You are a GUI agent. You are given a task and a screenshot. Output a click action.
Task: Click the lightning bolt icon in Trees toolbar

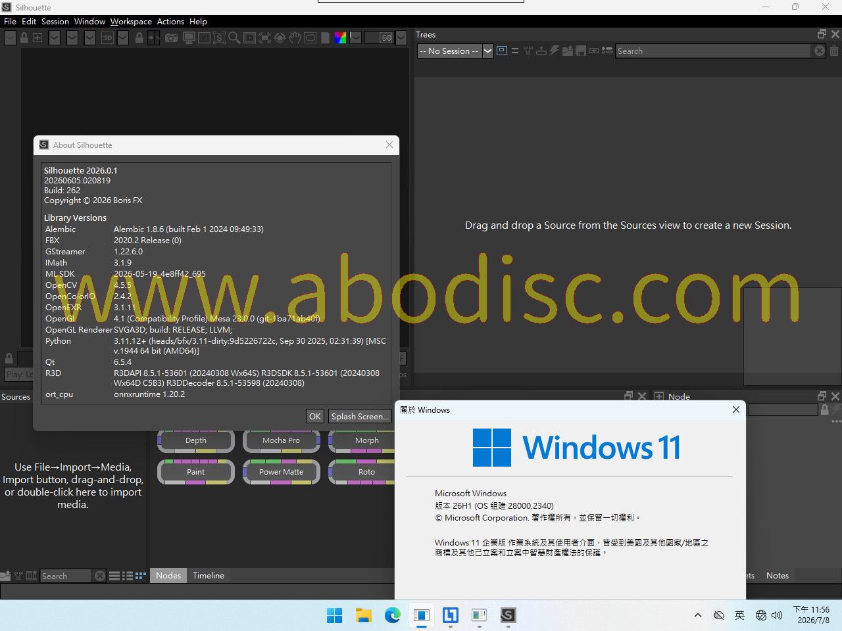click(554, 51)
